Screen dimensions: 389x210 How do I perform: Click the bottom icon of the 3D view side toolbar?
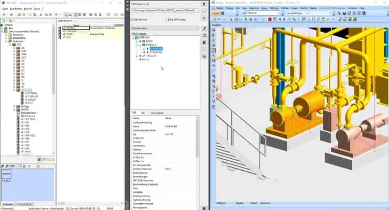point(213,107)
